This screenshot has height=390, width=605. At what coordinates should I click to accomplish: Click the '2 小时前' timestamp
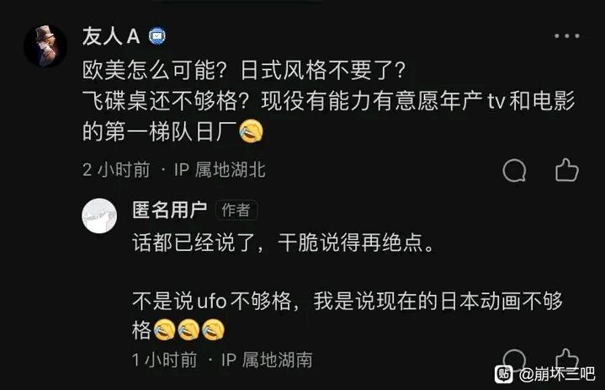pyautogui.click(x=116, y=170)
